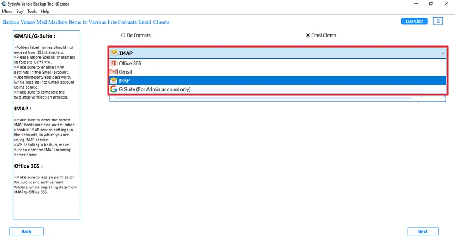This screenshot has height=242, width=455.
Task: Restore down the application window
Action: point(431,3)
